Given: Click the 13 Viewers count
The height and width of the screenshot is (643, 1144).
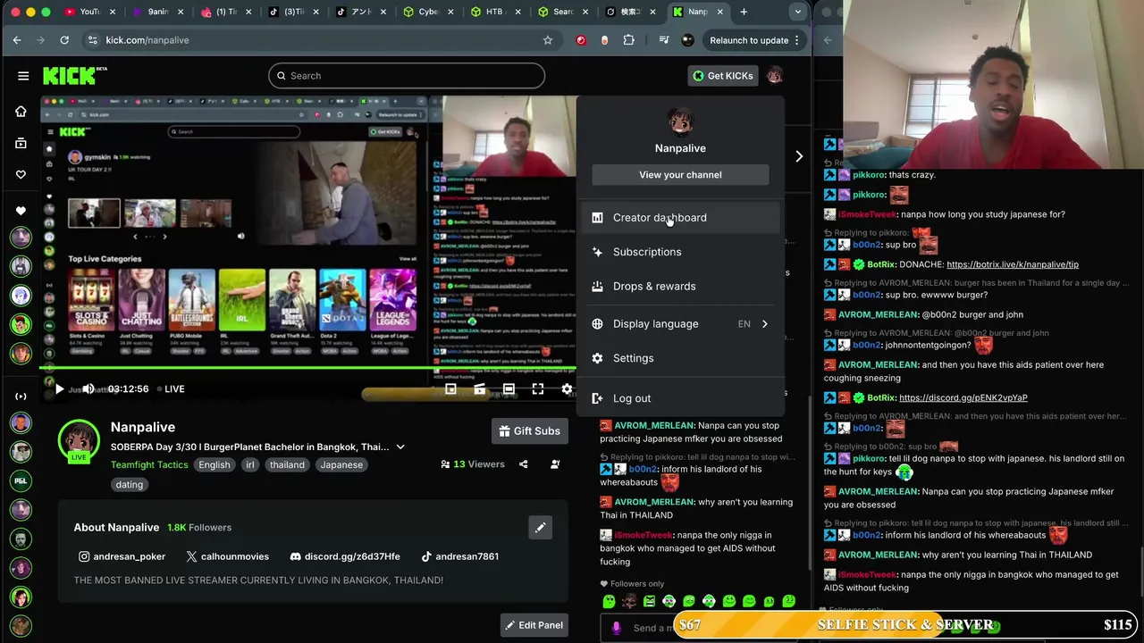Looking at the screenshot, I should coord(473,464).
